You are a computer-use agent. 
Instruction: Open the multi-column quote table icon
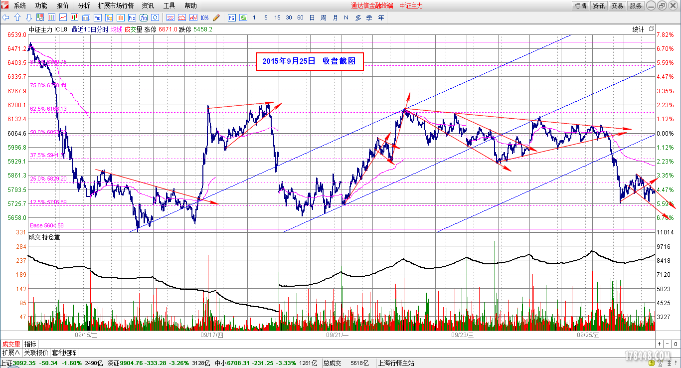[x=51, y=17]
